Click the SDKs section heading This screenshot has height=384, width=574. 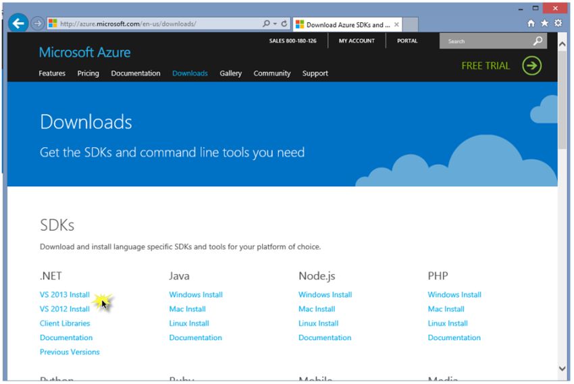(57, 225)
